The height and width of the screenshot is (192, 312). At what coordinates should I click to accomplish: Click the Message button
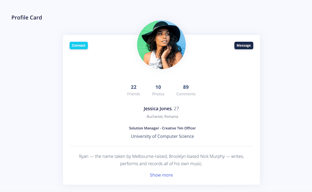(x=244, y=45)
